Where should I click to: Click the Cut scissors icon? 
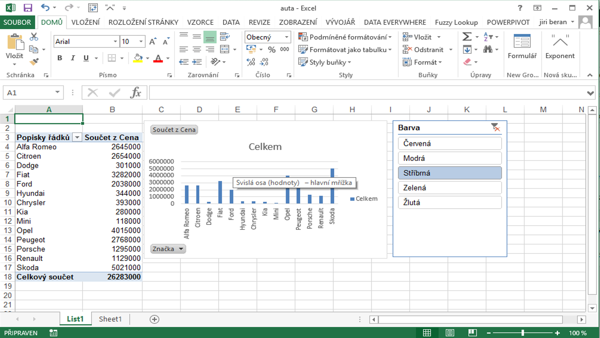(34, 37)
